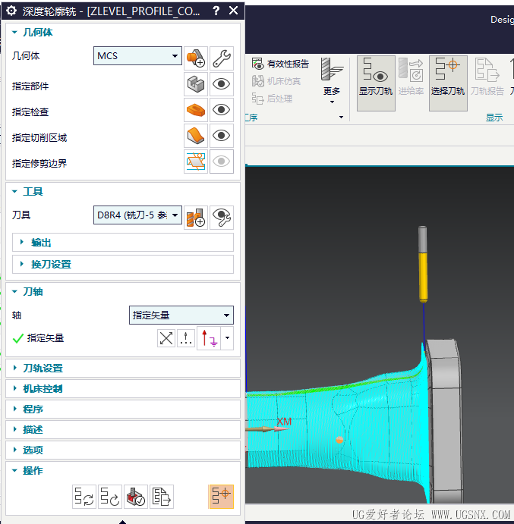This screenshot has width=514, height=524.
Task: Toggle display of cut area eye icon
Action: coord(222,135)
